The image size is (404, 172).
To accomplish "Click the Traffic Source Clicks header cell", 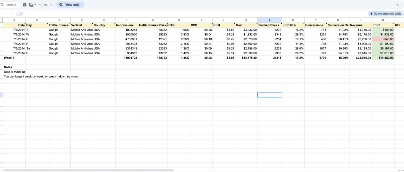I will [153, 25].
